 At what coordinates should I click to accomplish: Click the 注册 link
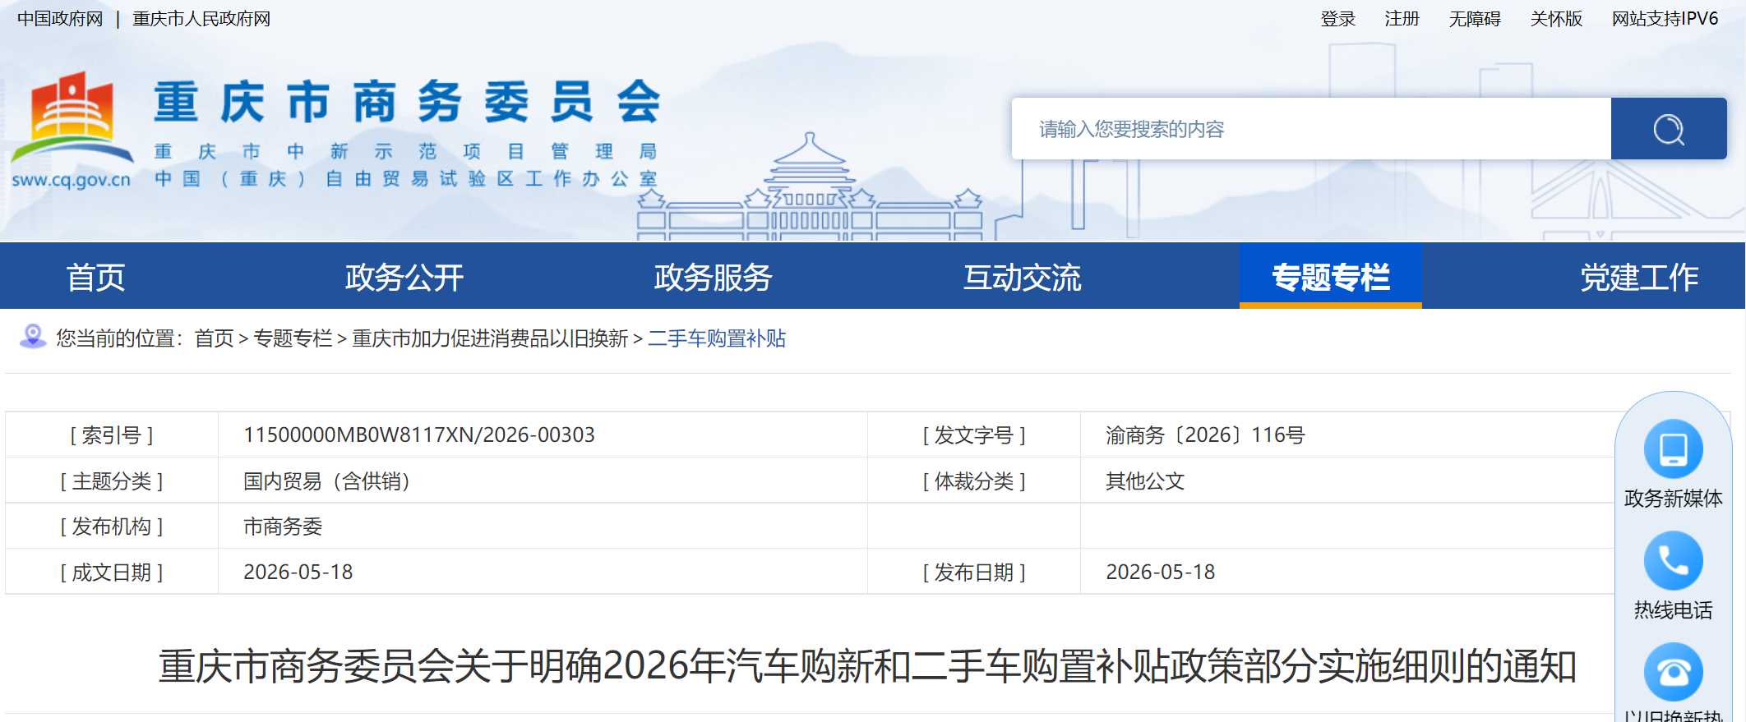tap(1402, 19)
